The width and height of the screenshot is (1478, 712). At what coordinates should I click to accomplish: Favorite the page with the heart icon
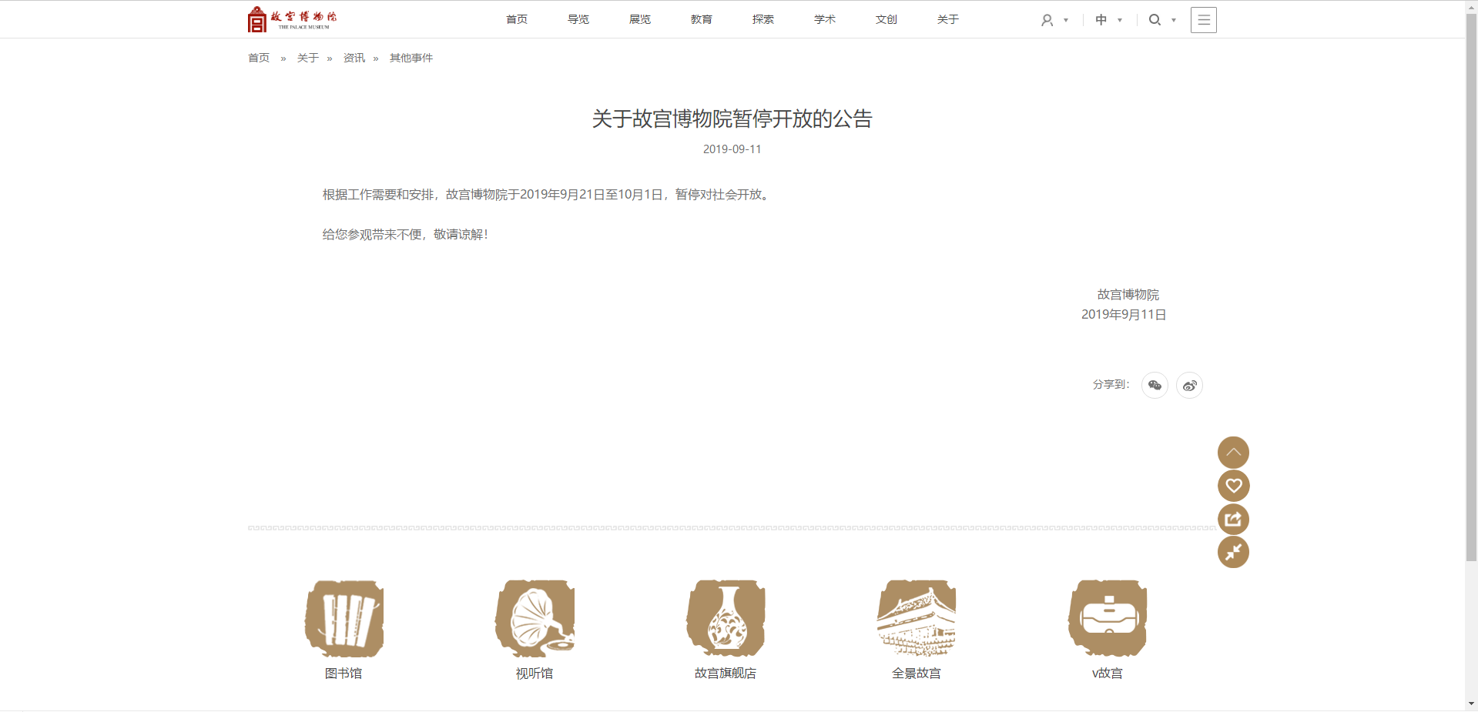pyautogui.click(x=1233, y=486)
